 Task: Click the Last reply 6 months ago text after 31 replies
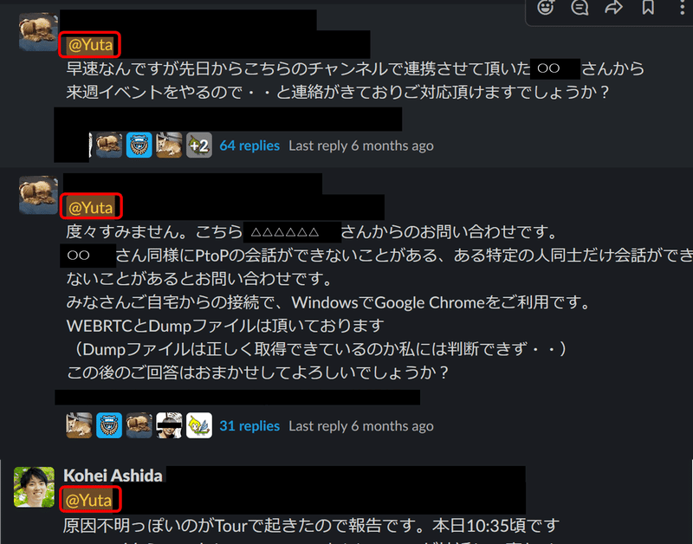point(361,425)
